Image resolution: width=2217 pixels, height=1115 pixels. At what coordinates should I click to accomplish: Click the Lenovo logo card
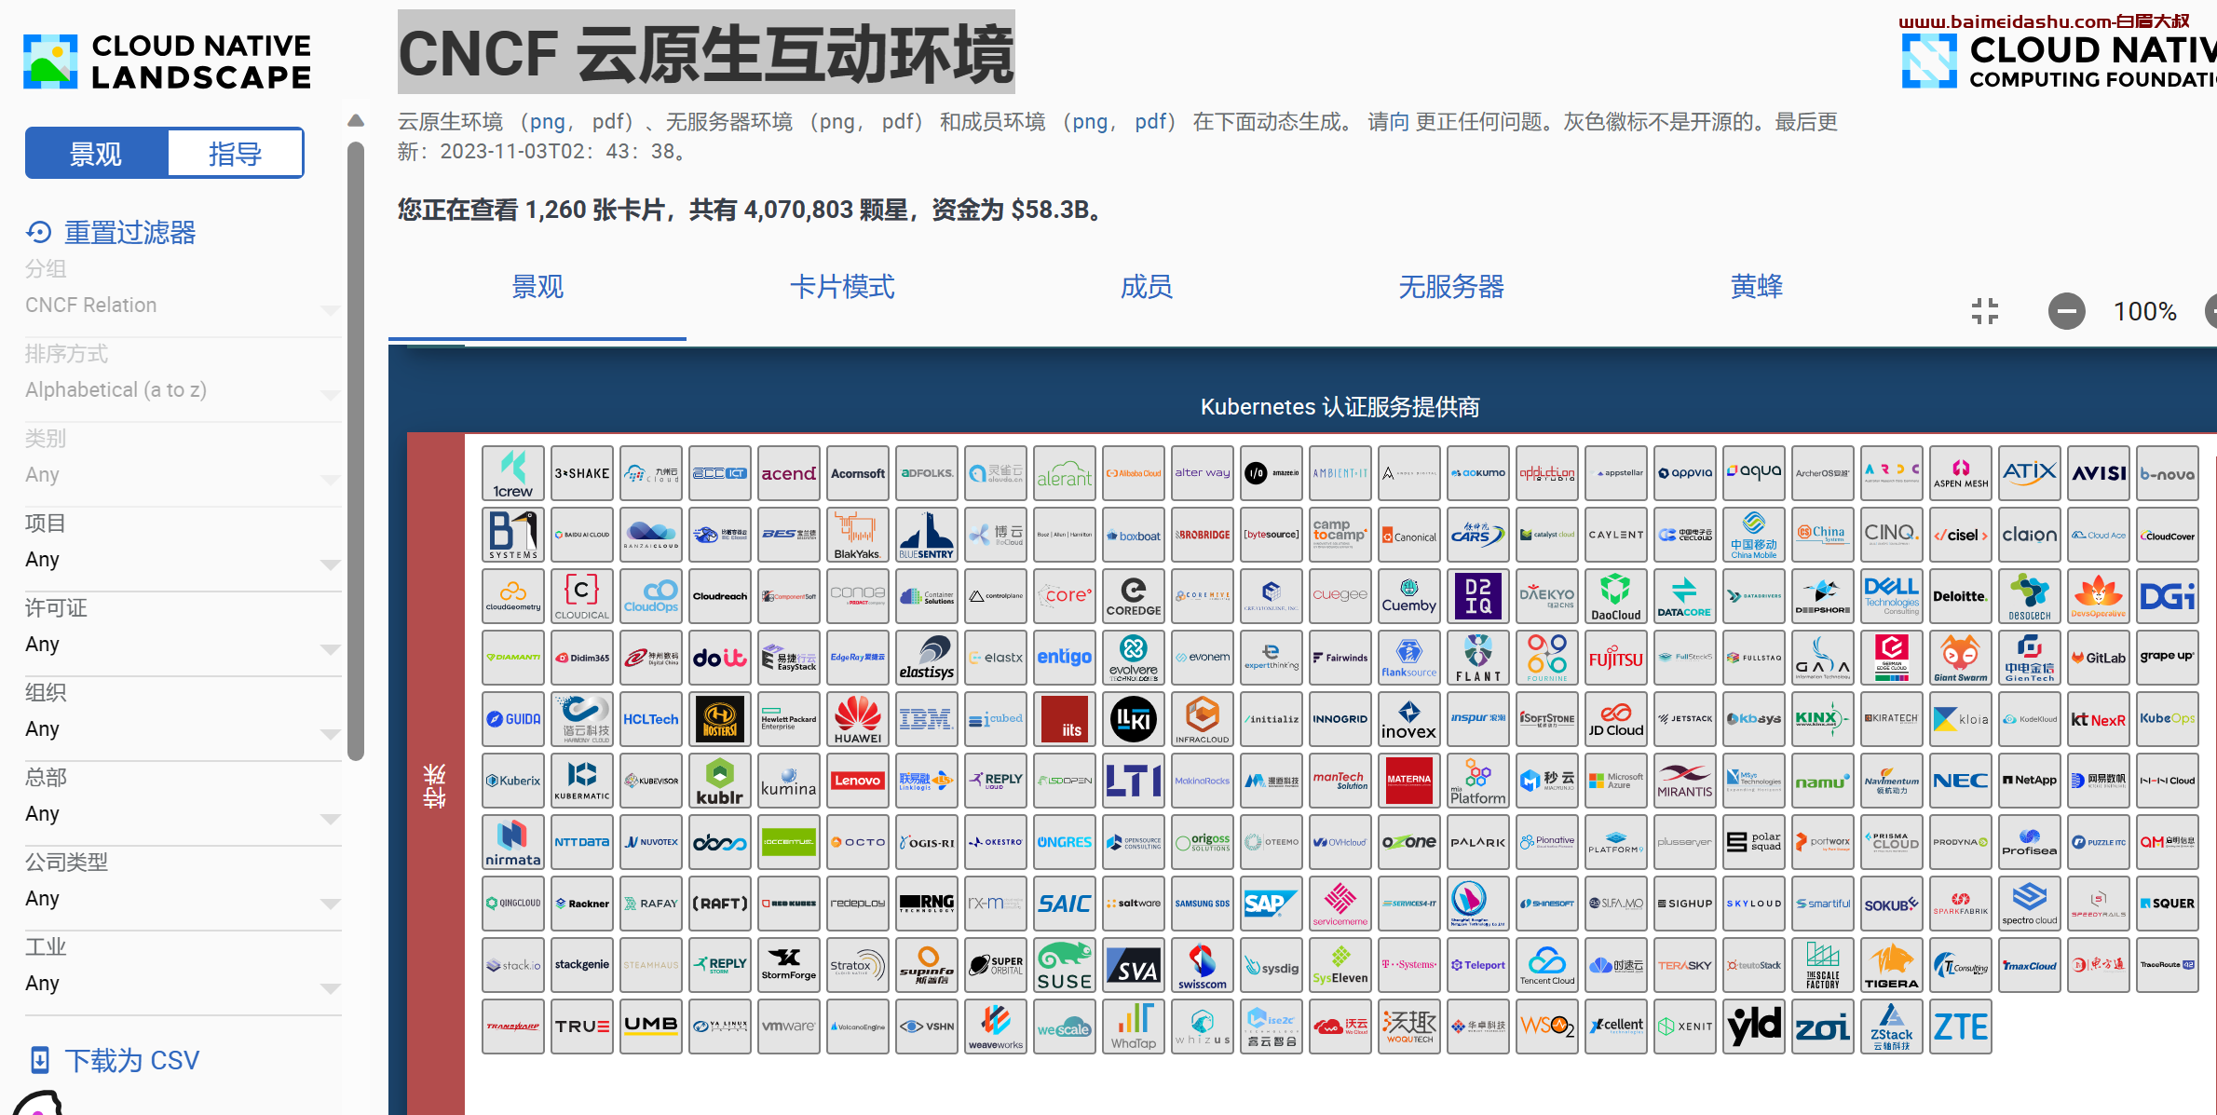[858, 781]
